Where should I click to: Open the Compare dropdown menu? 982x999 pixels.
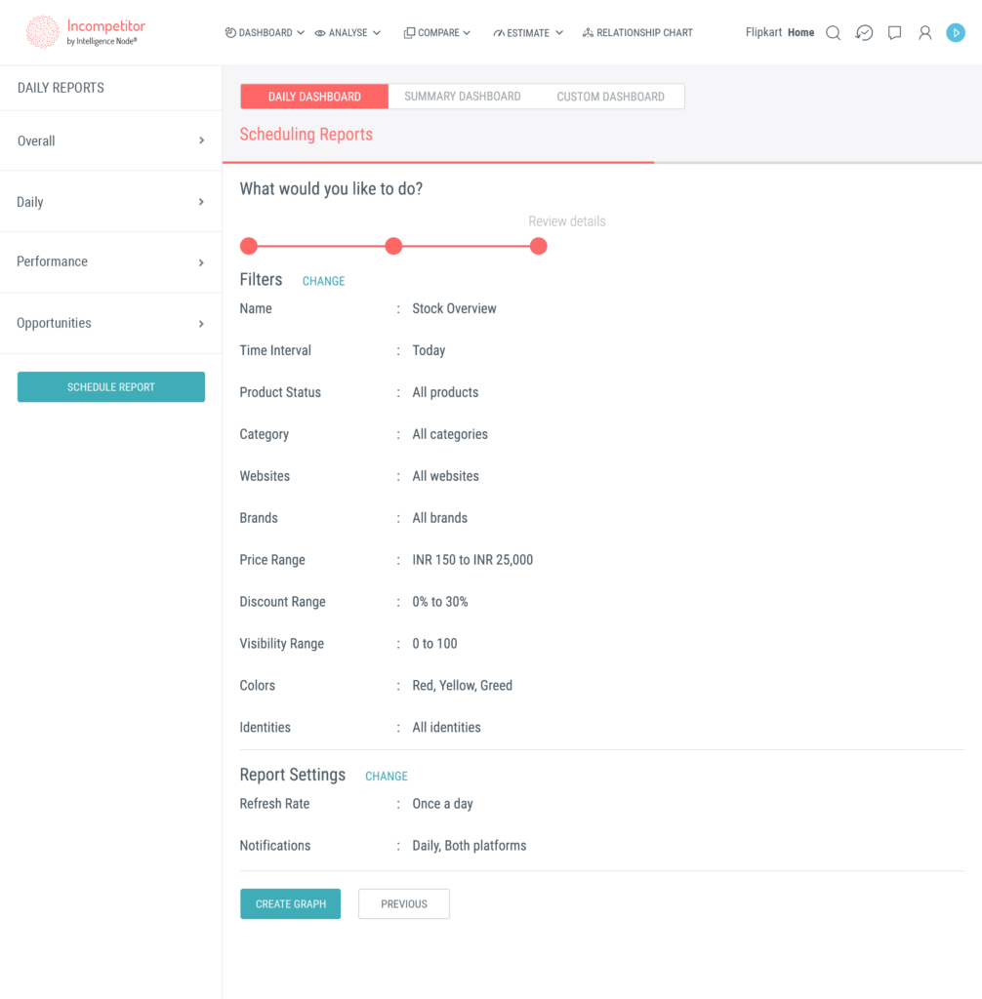(x=437, y=33)
